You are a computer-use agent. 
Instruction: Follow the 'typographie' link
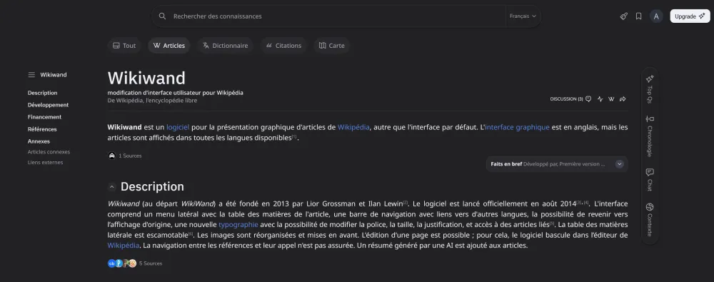[x=238, y=225]
